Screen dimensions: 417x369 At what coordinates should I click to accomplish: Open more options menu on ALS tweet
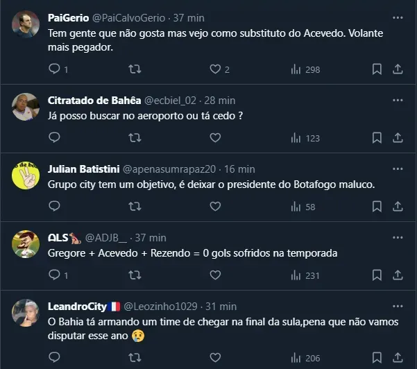[x=397, y=237]
